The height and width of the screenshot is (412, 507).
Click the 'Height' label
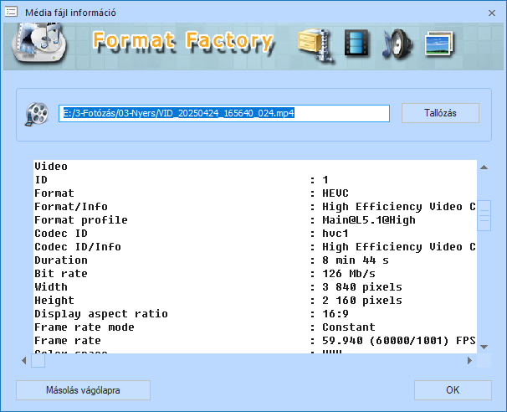(x=54, y=301)
